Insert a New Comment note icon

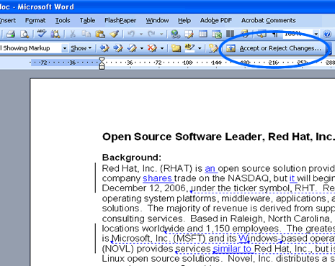[x=176, y=48]
